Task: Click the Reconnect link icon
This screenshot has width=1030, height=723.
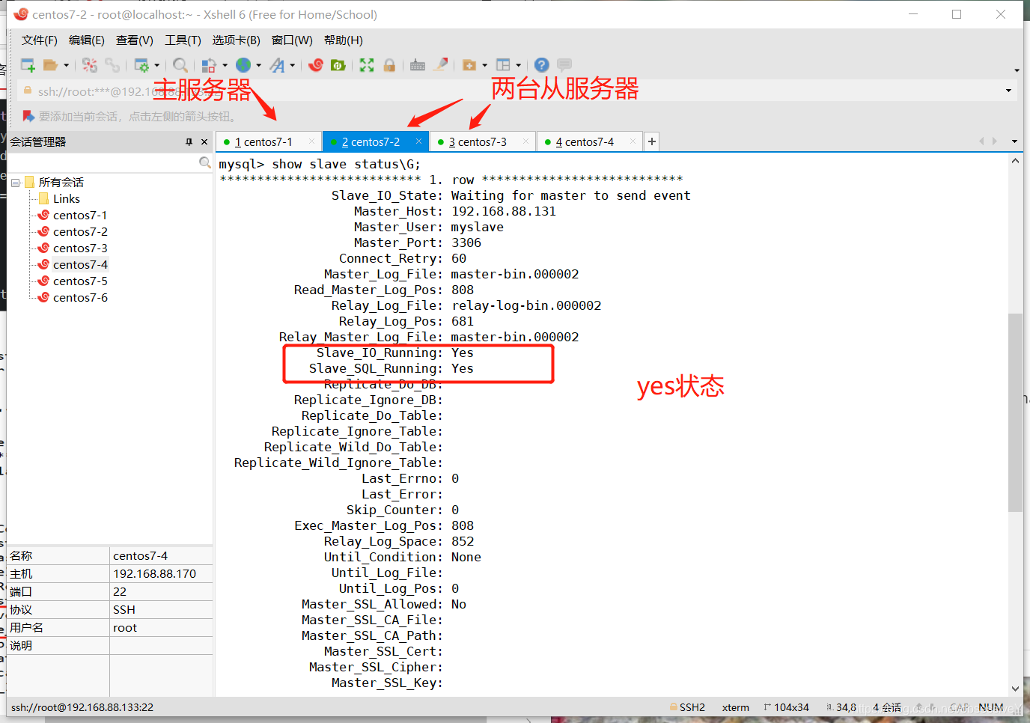Action: tap(112, 65)
